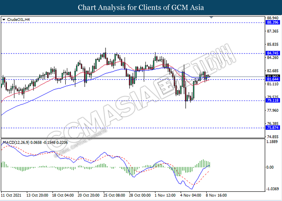The image size is (282, 201).
Task: Click the 20 Oct 20:00 time label
Action: click(x=89, y=195)
